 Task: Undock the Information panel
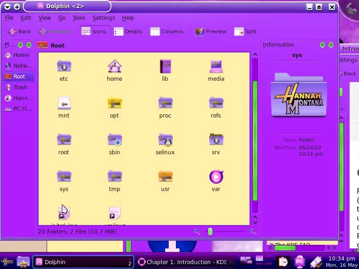pyautogui.click(x=322, y=45)
